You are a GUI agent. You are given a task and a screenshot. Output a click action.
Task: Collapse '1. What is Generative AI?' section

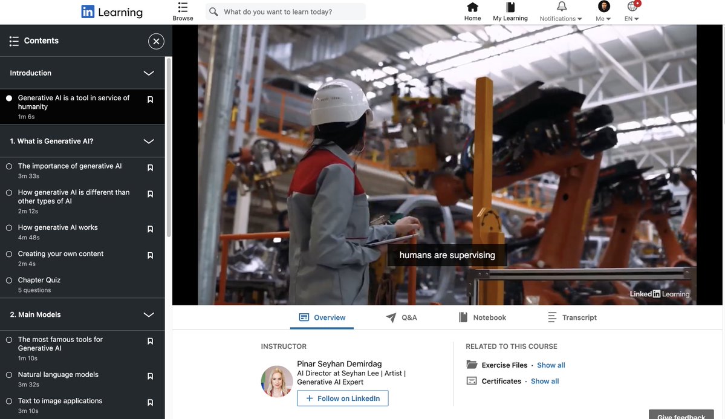pyautogui.click(x=149, y=141)
